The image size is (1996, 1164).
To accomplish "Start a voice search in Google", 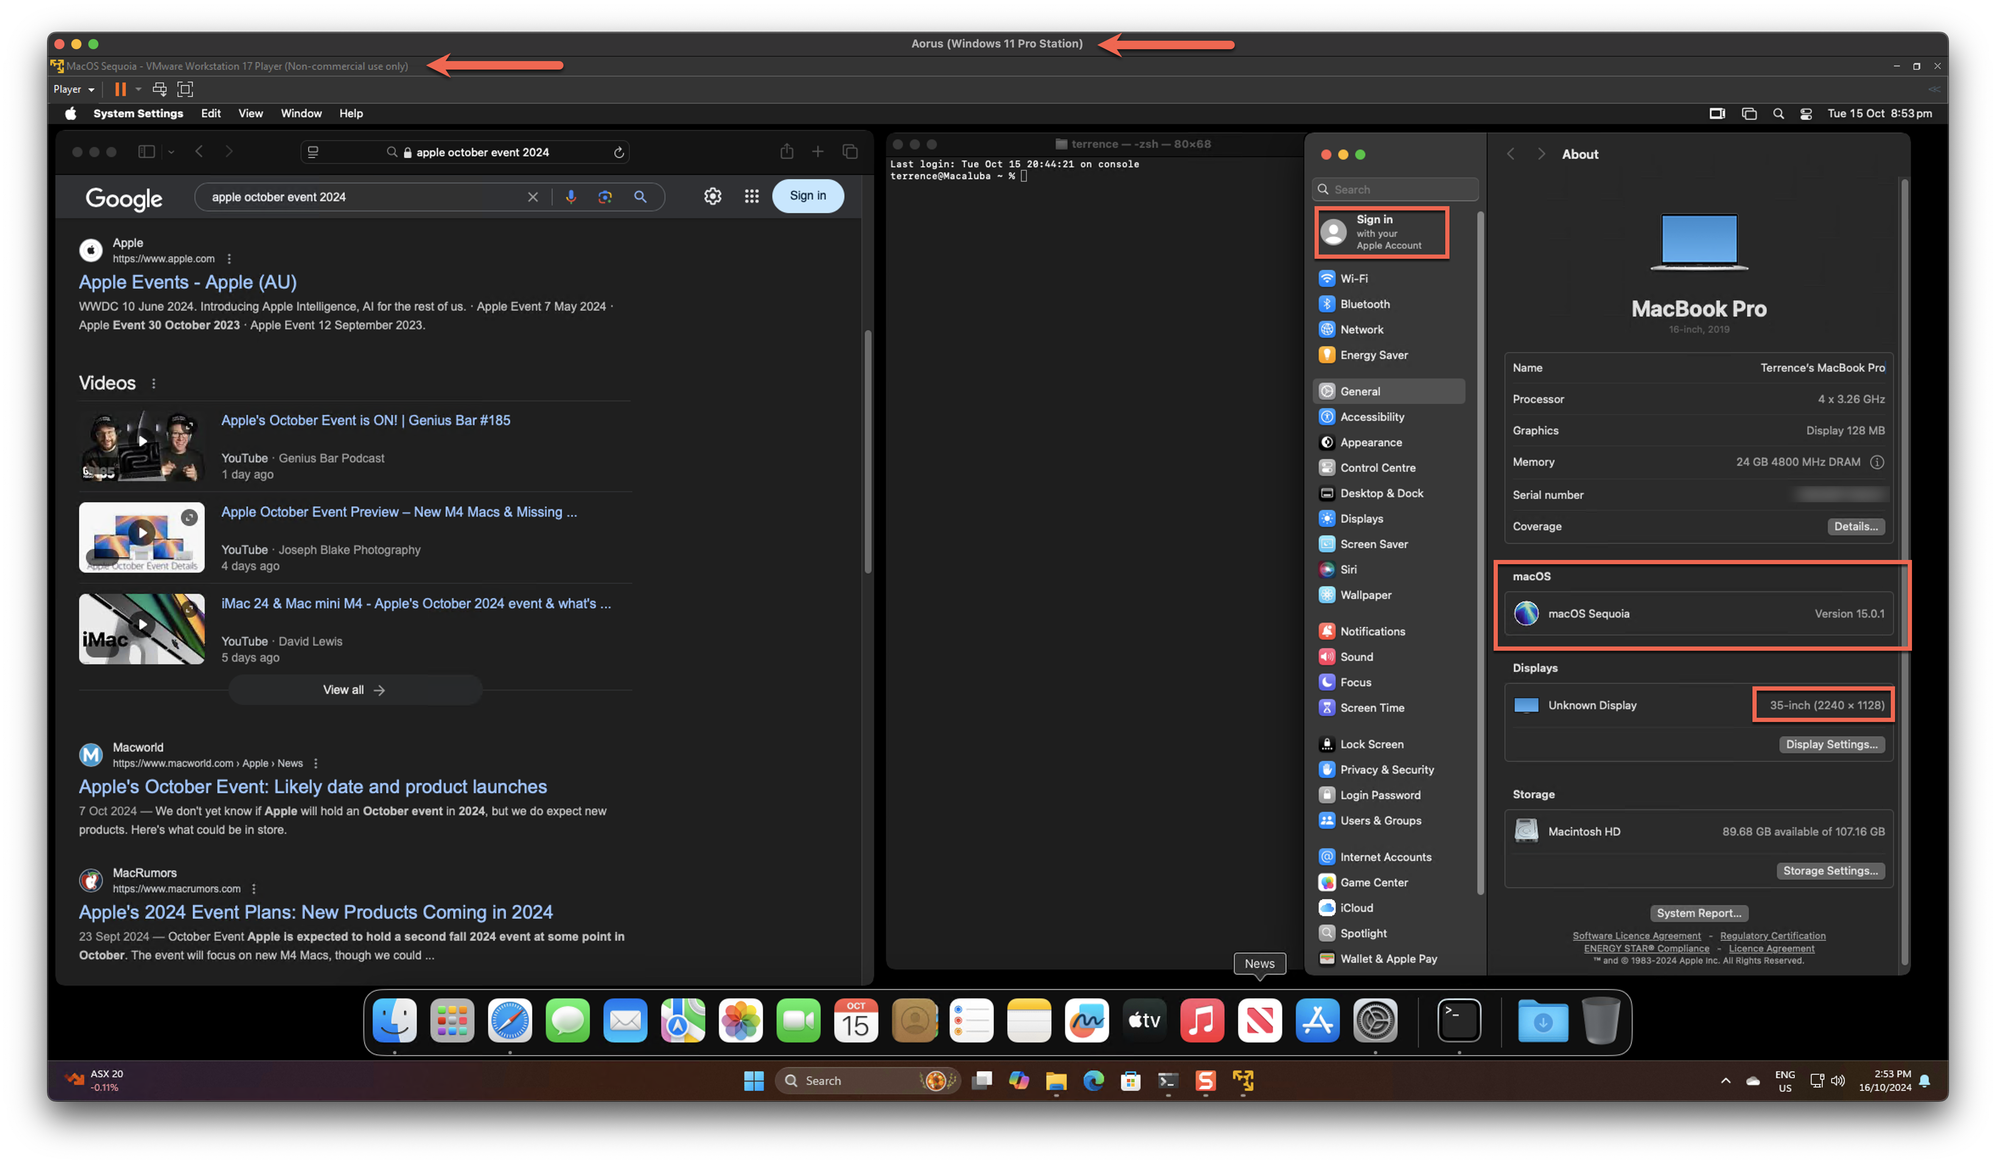I will [x=571, y=196].
